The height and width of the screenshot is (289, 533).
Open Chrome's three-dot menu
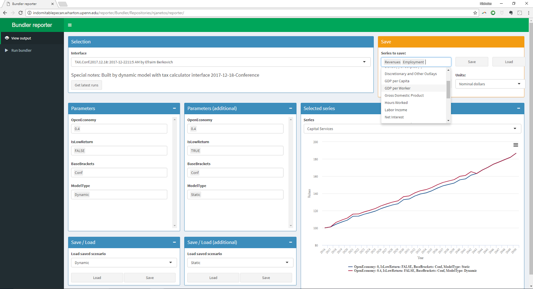click(x=529, y=13)
